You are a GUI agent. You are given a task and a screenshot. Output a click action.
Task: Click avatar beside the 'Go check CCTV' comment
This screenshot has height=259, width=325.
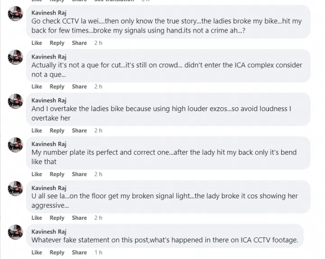[x=15, y=14]
